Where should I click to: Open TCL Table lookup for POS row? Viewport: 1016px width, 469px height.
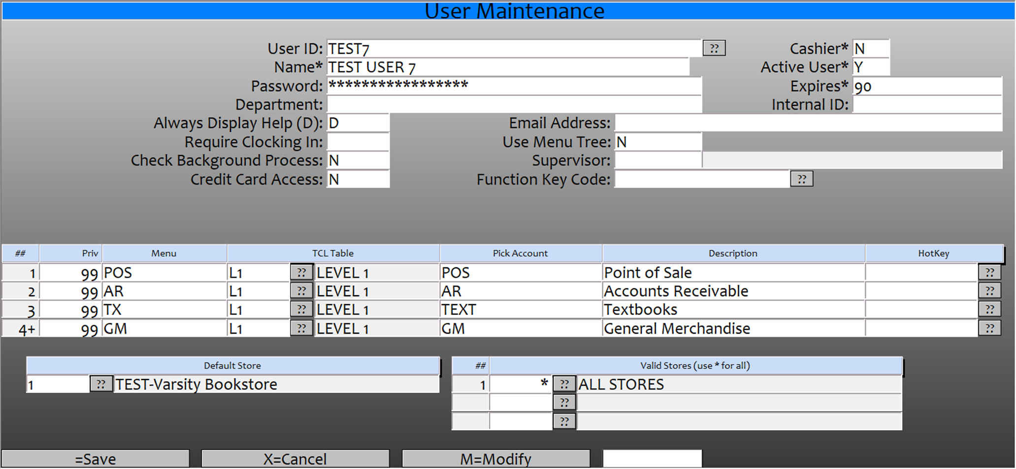301,273
